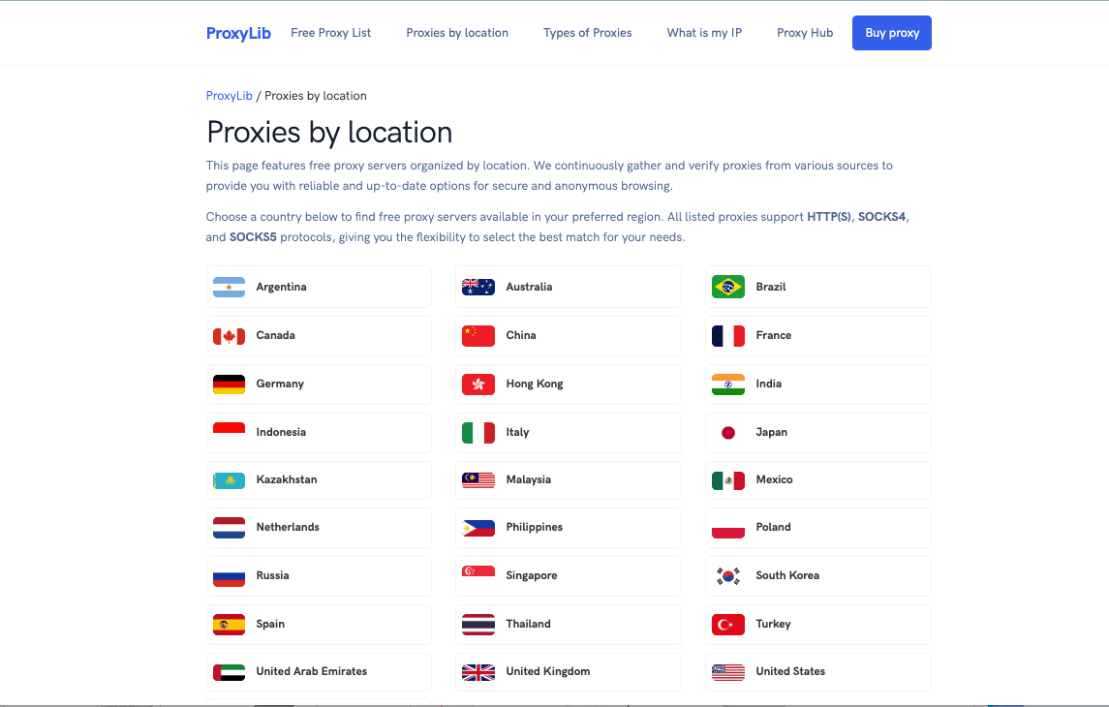Viewport: 1109px width, 707px height.
Task: Click the United States flag icon
Action: coord(728,672)
